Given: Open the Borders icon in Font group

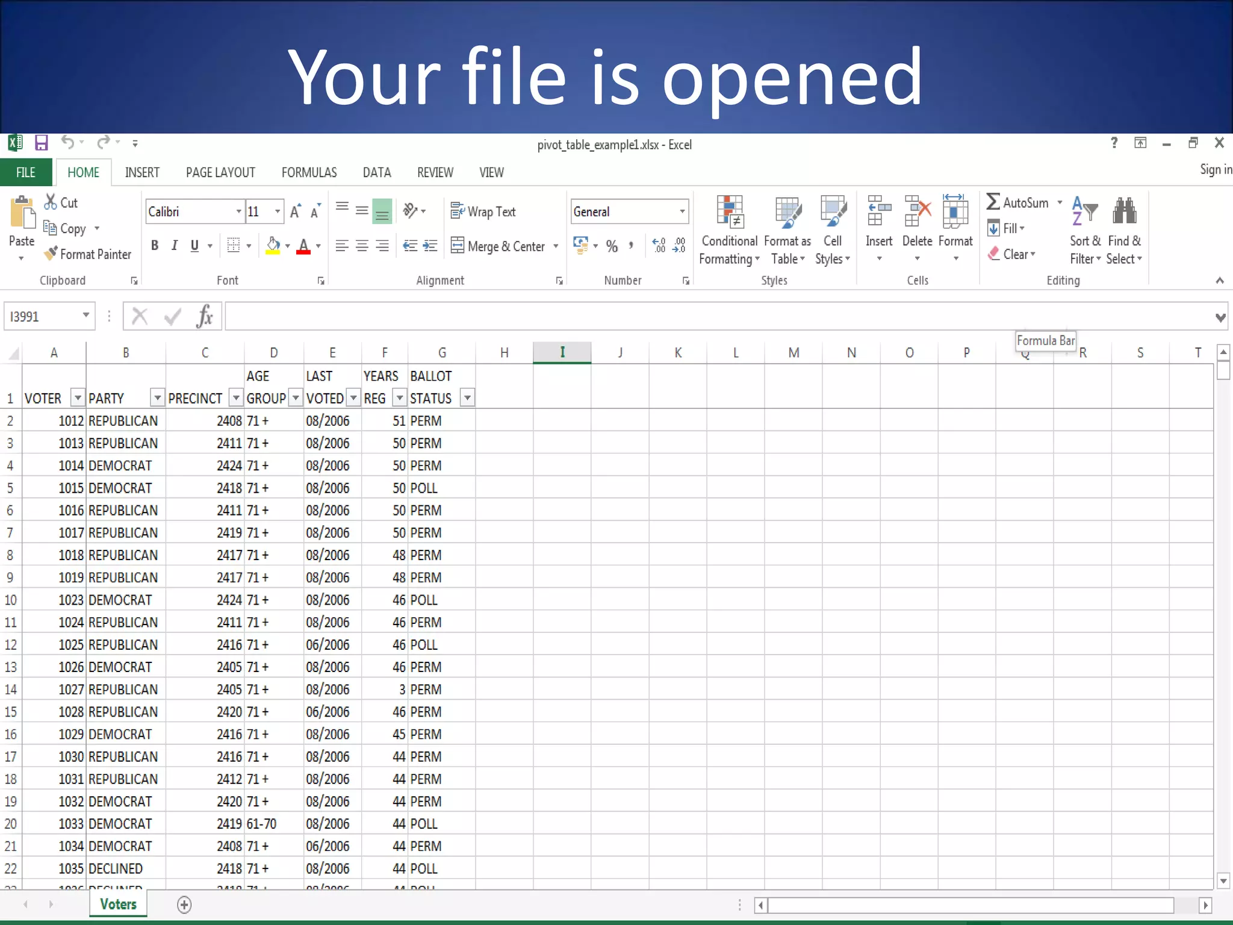Looking at the screenshot, I should [x=234, y=246].
